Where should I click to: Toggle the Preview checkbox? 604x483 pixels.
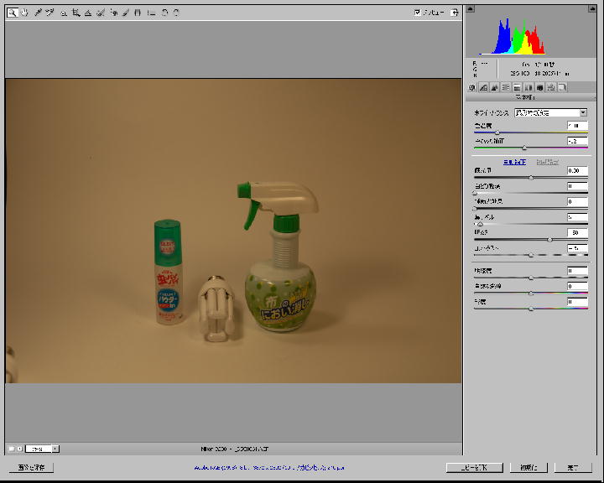click(418, 13)
